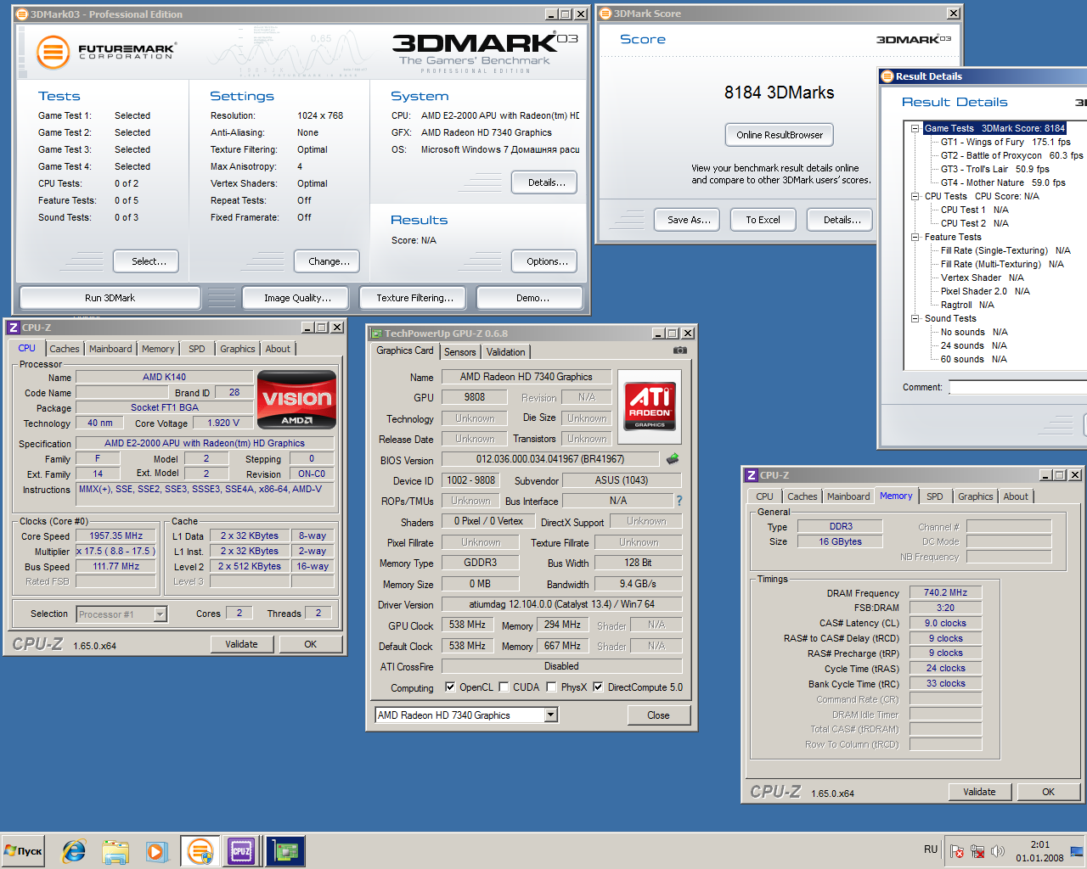Switch to 3DMark03 taskbar icon

point(200,851)
